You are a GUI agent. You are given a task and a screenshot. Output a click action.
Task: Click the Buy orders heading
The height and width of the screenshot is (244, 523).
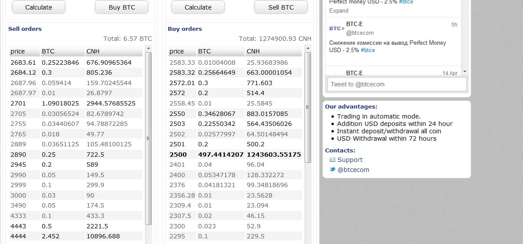[185, 29]
